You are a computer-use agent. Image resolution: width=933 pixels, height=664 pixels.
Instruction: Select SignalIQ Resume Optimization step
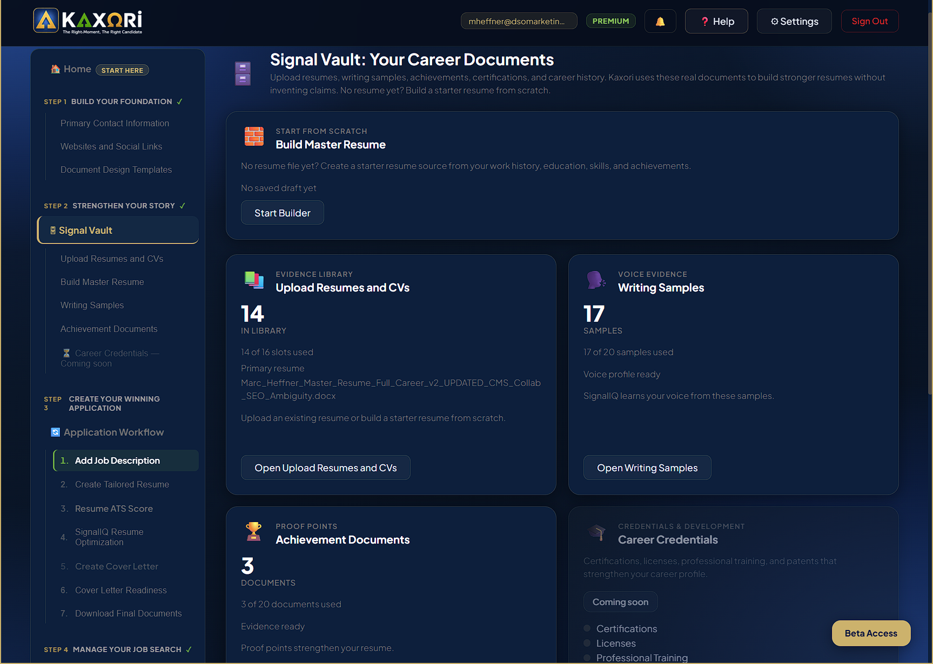[109, 537]
